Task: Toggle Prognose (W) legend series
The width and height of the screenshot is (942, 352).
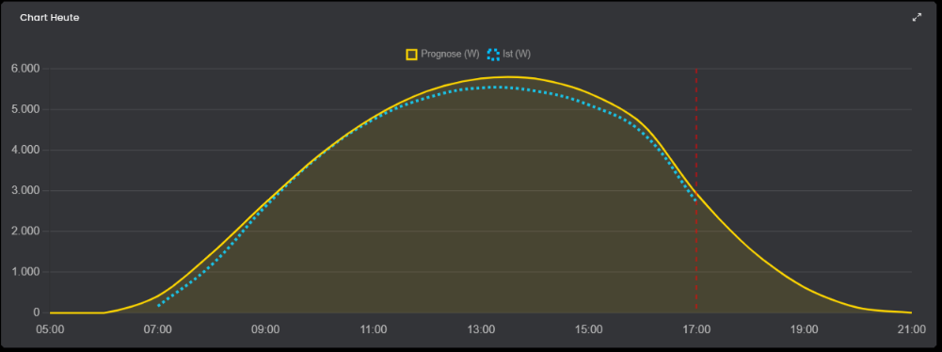Action: click(442, 54)
